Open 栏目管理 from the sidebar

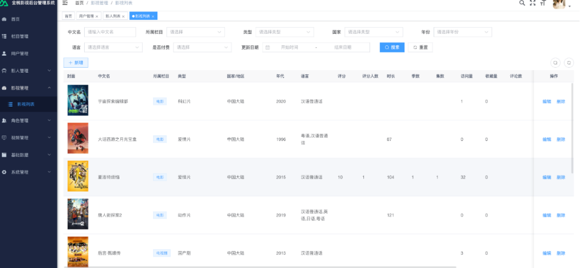coord(28,36)
